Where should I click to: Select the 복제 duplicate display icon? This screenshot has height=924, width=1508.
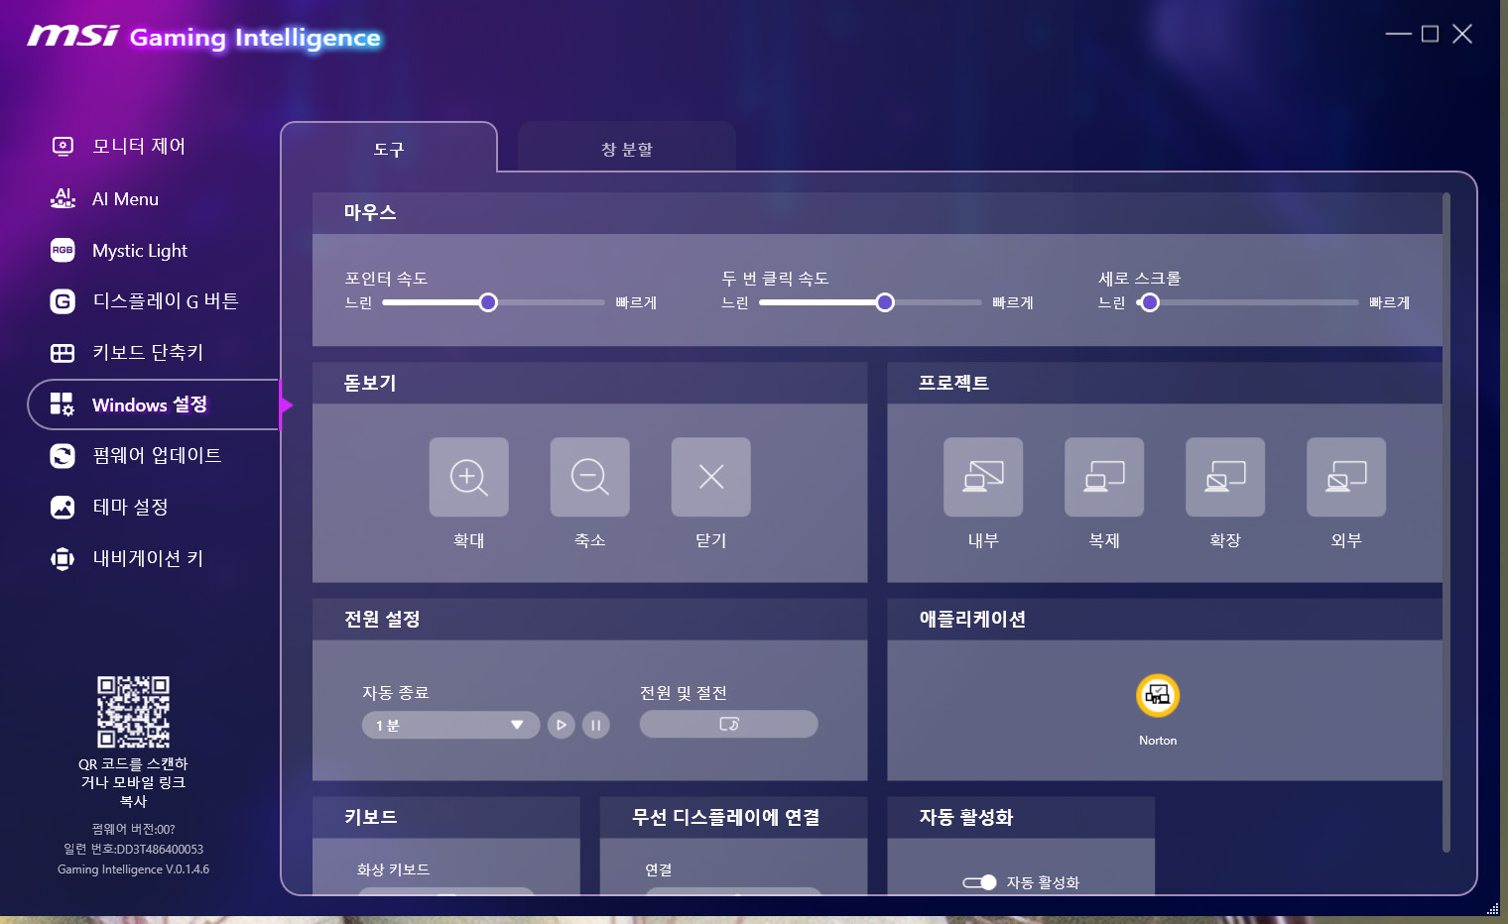(x=1103, y=477)
